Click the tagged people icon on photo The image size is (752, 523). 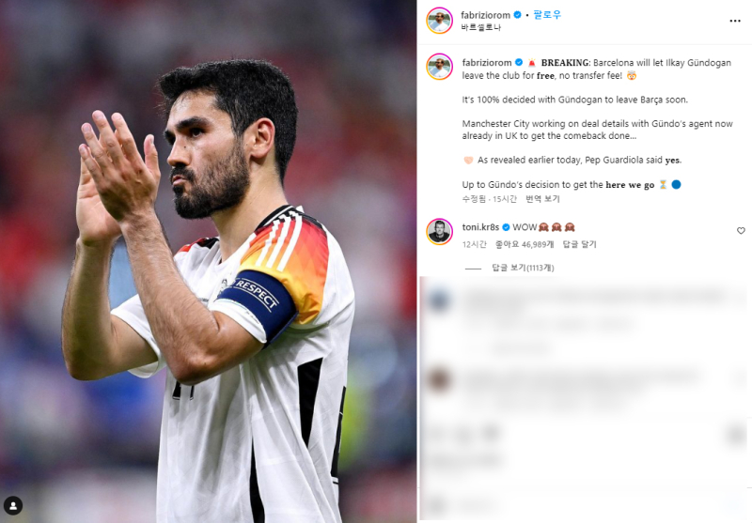tap(13, 506)
